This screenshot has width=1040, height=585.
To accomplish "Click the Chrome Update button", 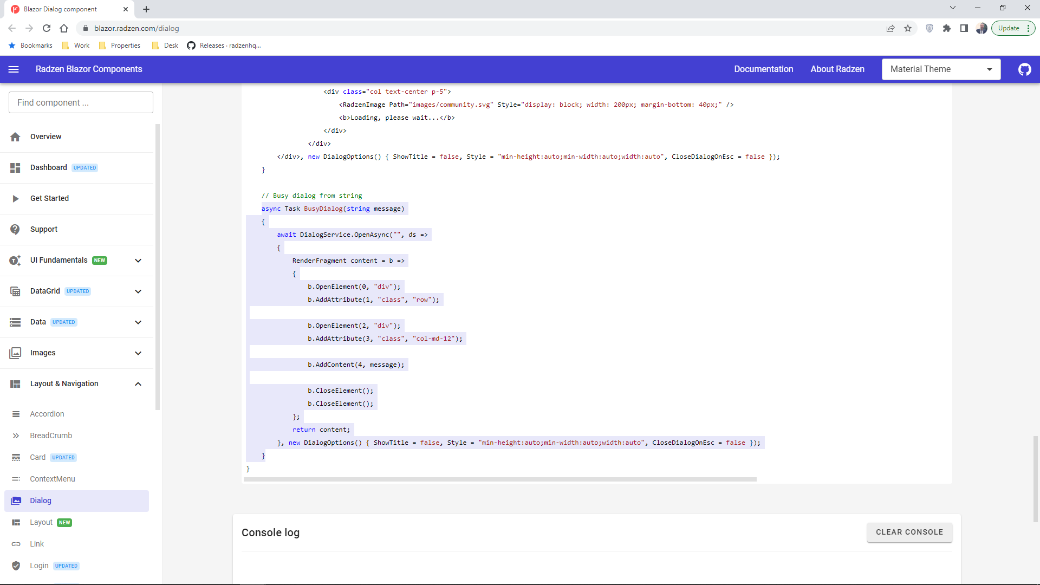I will (1013, 28).
